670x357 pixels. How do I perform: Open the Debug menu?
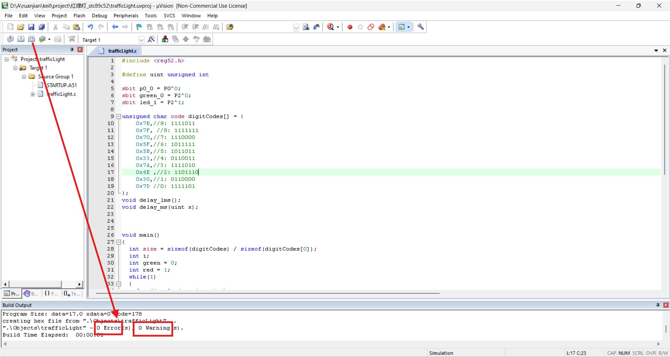tap(99, 16)
